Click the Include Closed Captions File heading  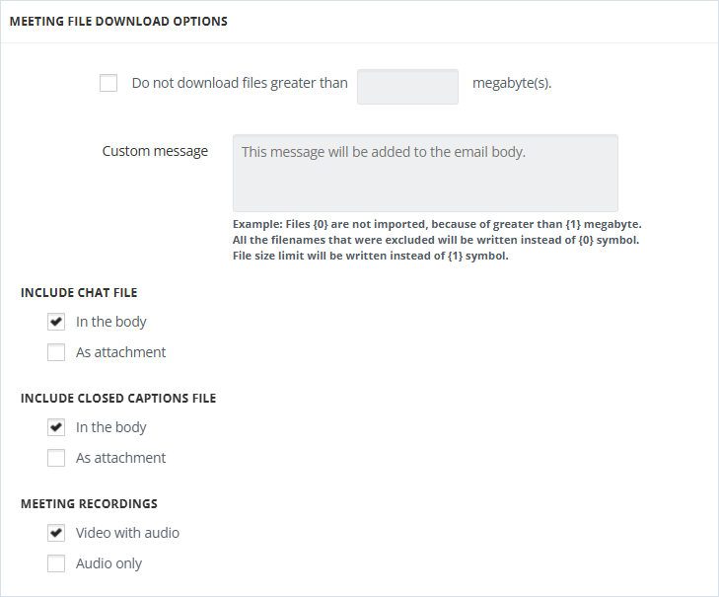click(x=118, y=399)
